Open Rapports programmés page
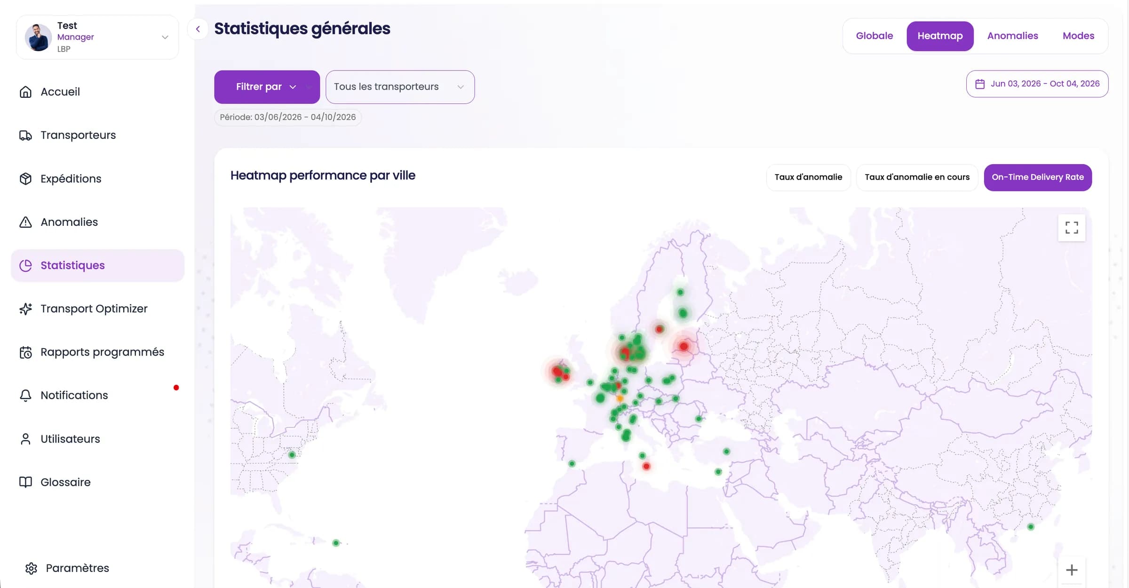This screenshot has height=588, width=1129. 97,352
